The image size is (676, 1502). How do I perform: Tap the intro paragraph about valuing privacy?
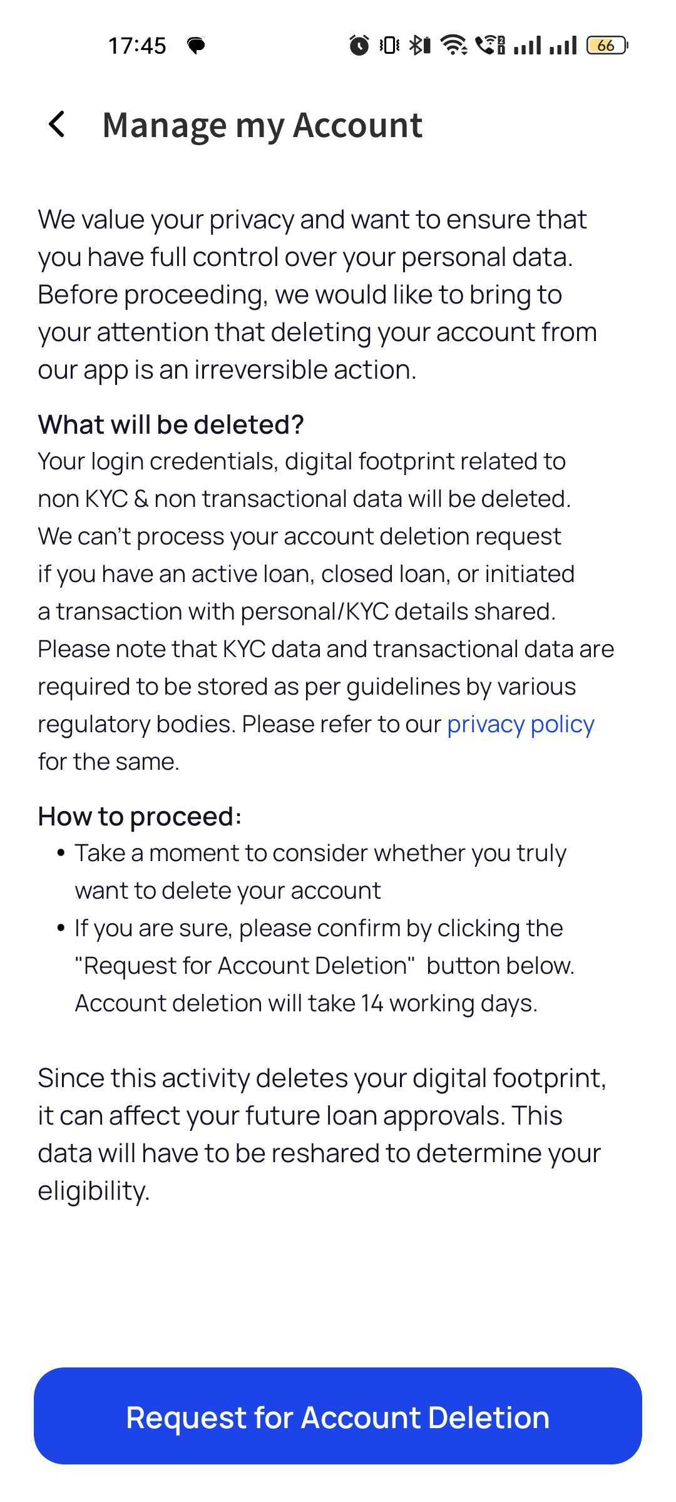(x=317, y=294)
